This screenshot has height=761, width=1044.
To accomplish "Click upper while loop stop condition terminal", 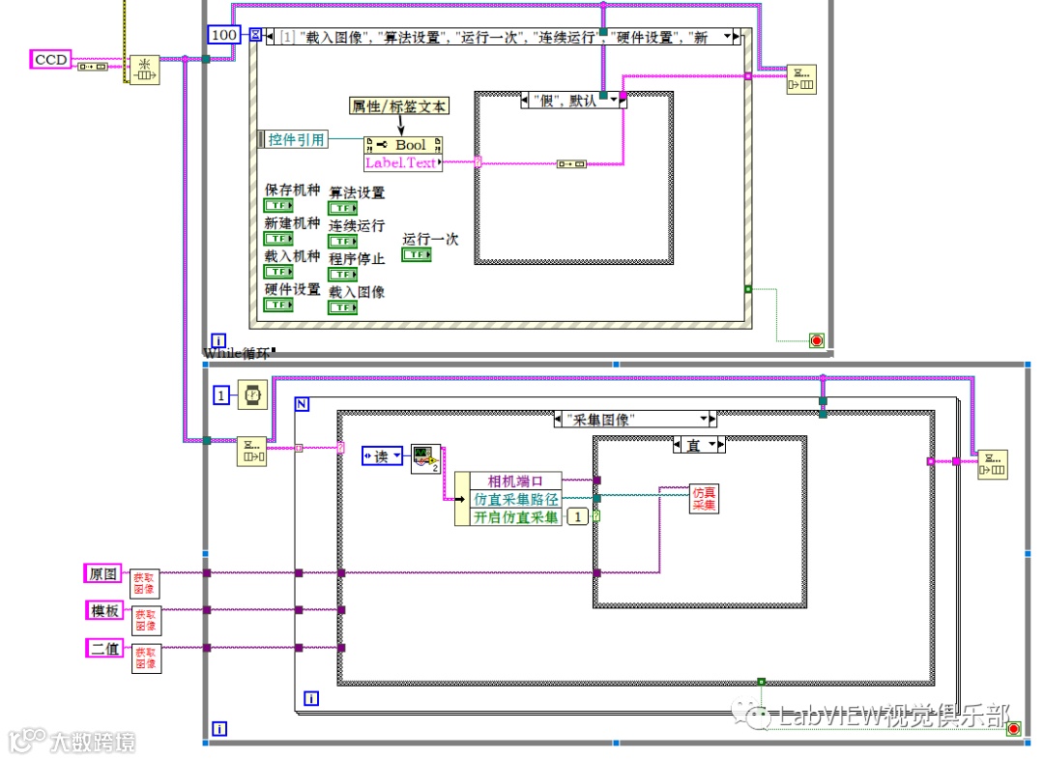I will [817, 341].
